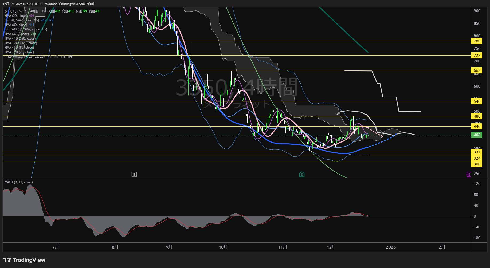Image resolution: width=490 pixels, height=268 pixels.
Task: Click the TradingView logo at bottom left
Action: point(24,260)
